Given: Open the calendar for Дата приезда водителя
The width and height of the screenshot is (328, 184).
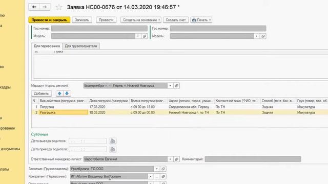Looking at the screenshot, I should click(113, 149).
